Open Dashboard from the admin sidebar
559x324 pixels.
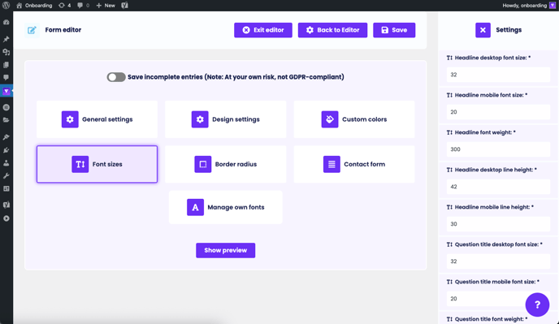[x=6, y=22]
